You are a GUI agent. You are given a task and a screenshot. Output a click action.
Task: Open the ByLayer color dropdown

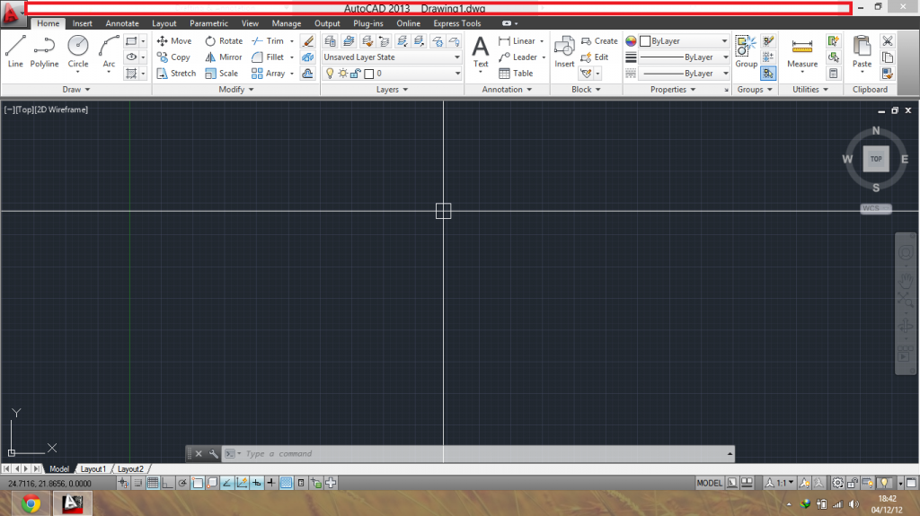coord(684,41)
